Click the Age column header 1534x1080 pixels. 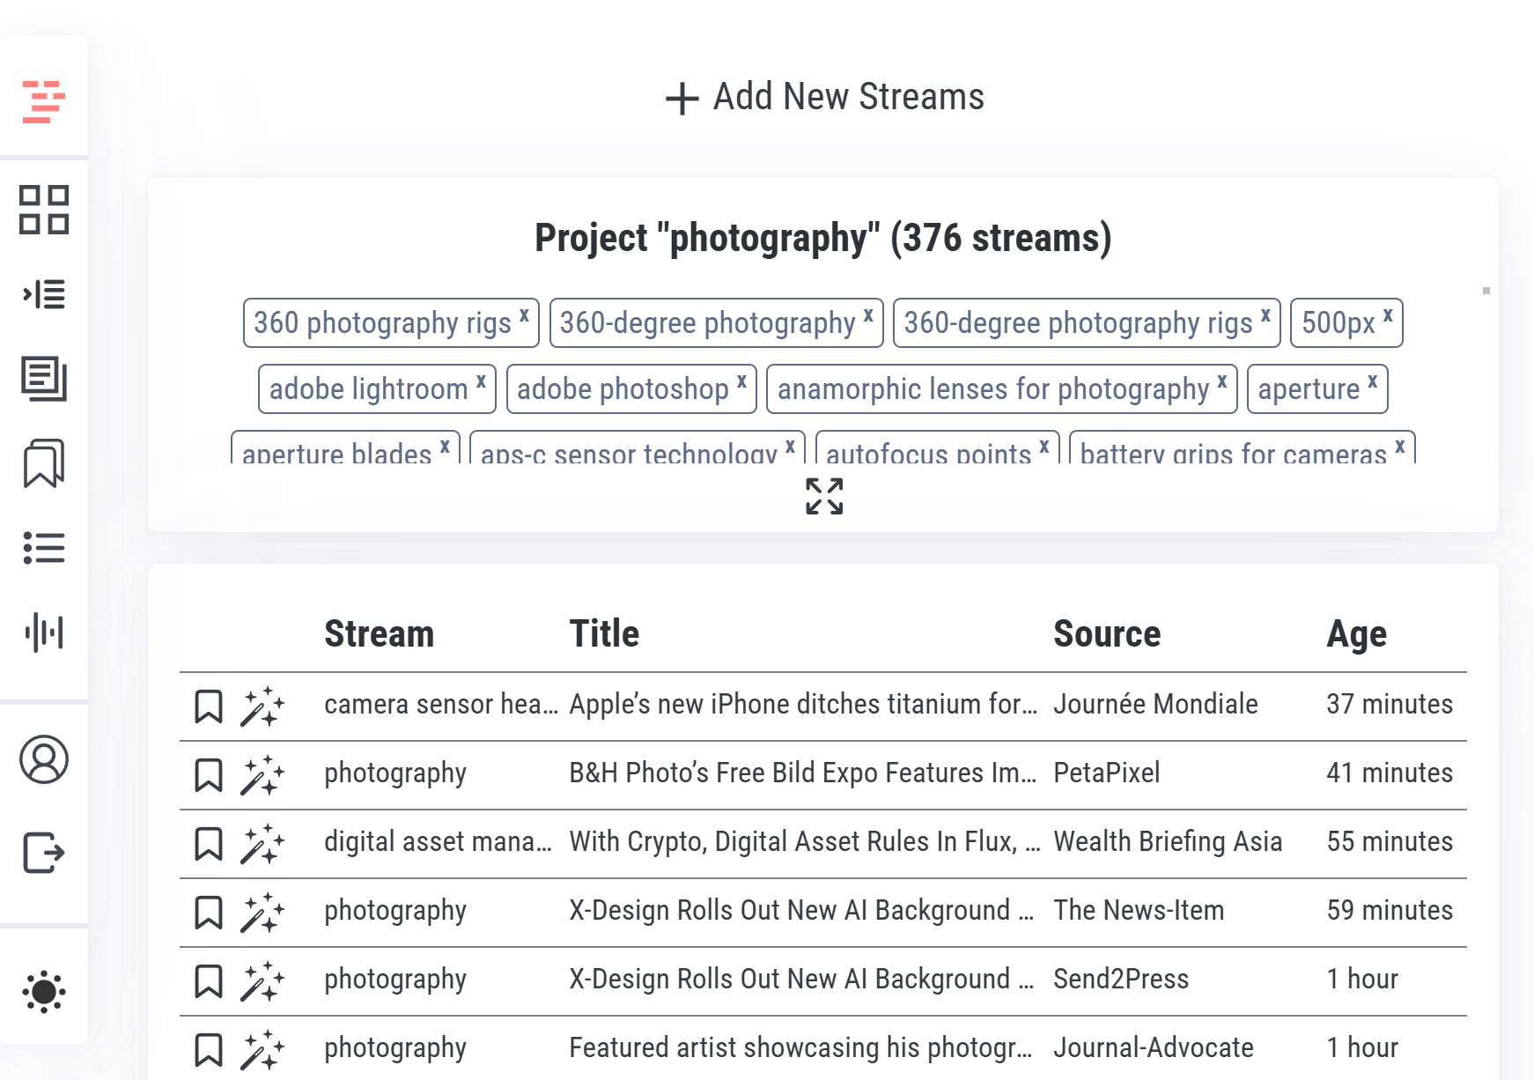point(1356,634)
